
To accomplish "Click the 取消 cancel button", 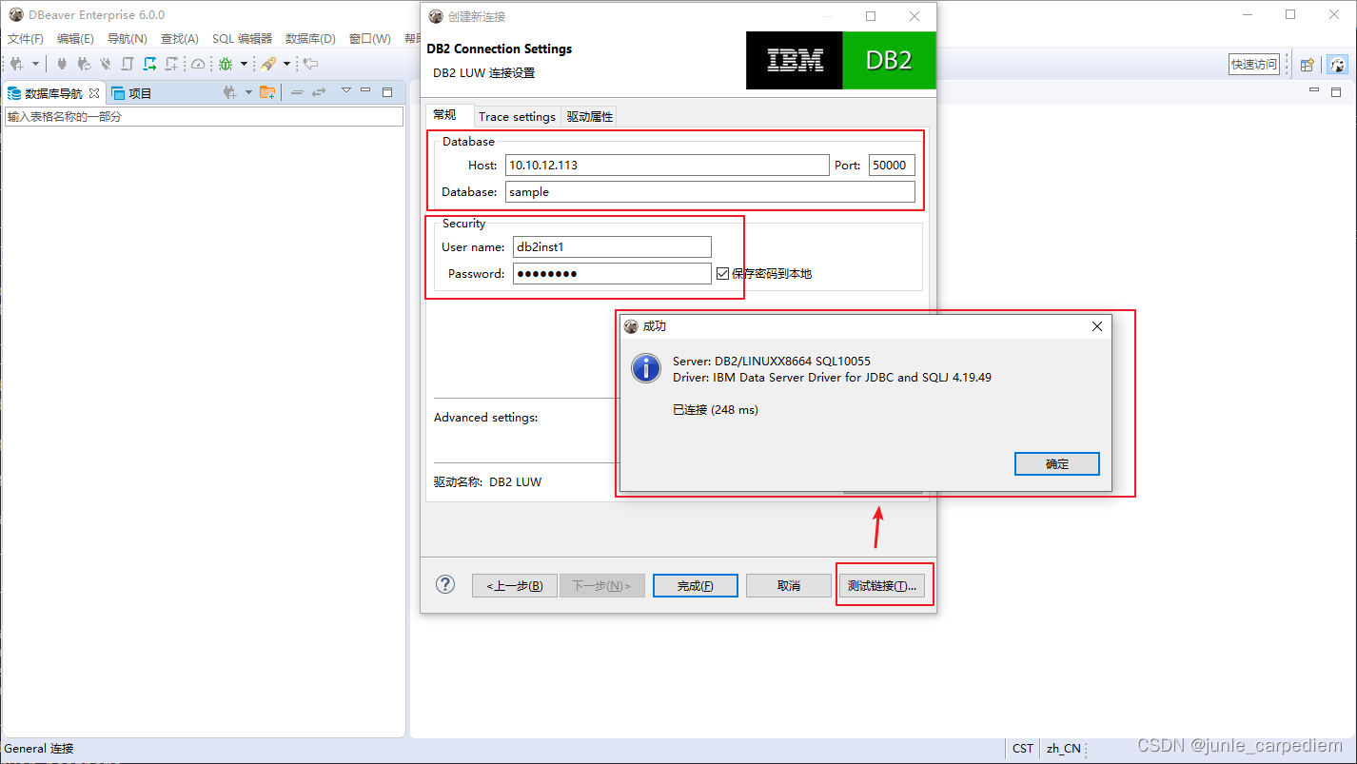I will coord(789,585).
